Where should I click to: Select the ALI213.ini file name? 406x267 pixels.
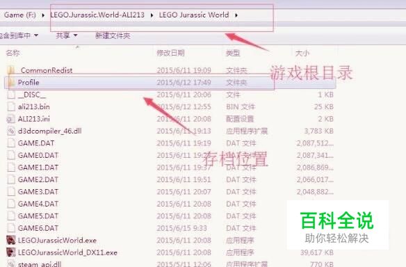34,119
